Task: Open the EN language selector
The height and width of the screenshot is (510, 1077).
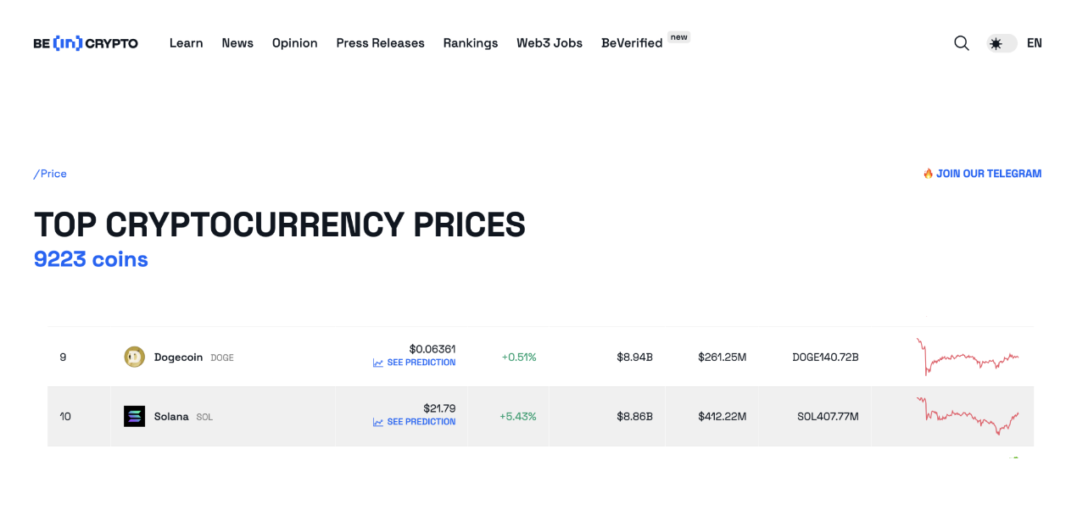Action: click(1034, 43)
